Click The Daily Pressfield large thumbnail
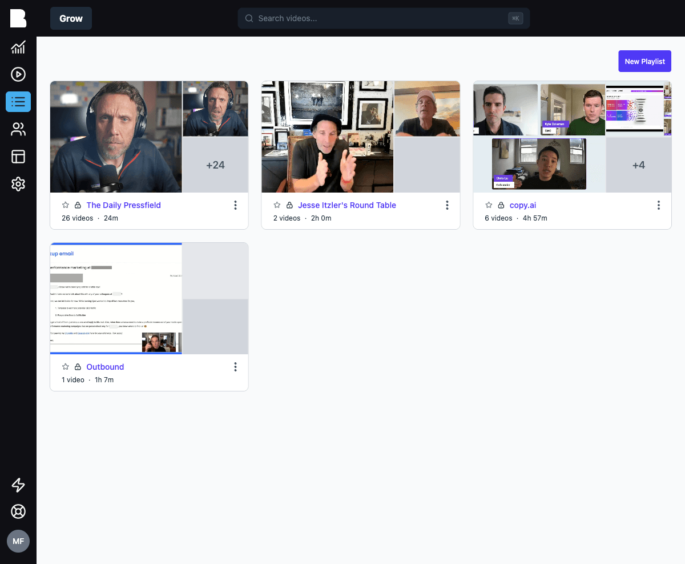The width and height of the screenshot is (685, 564). point(116,137)
